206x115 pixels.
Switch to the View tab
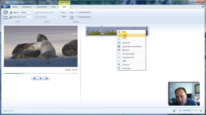[53, 7]
